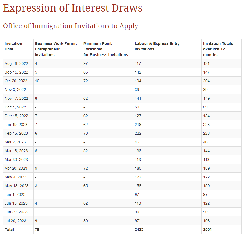Click the Nov 3, 2022 date cell

15,90
